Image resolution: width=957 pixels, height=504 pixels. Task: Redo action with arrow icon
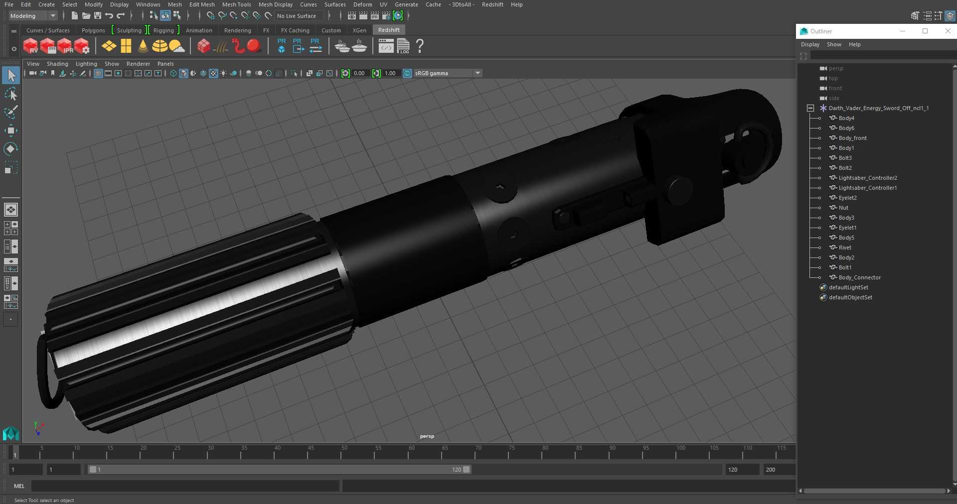(x=121, y=16)
